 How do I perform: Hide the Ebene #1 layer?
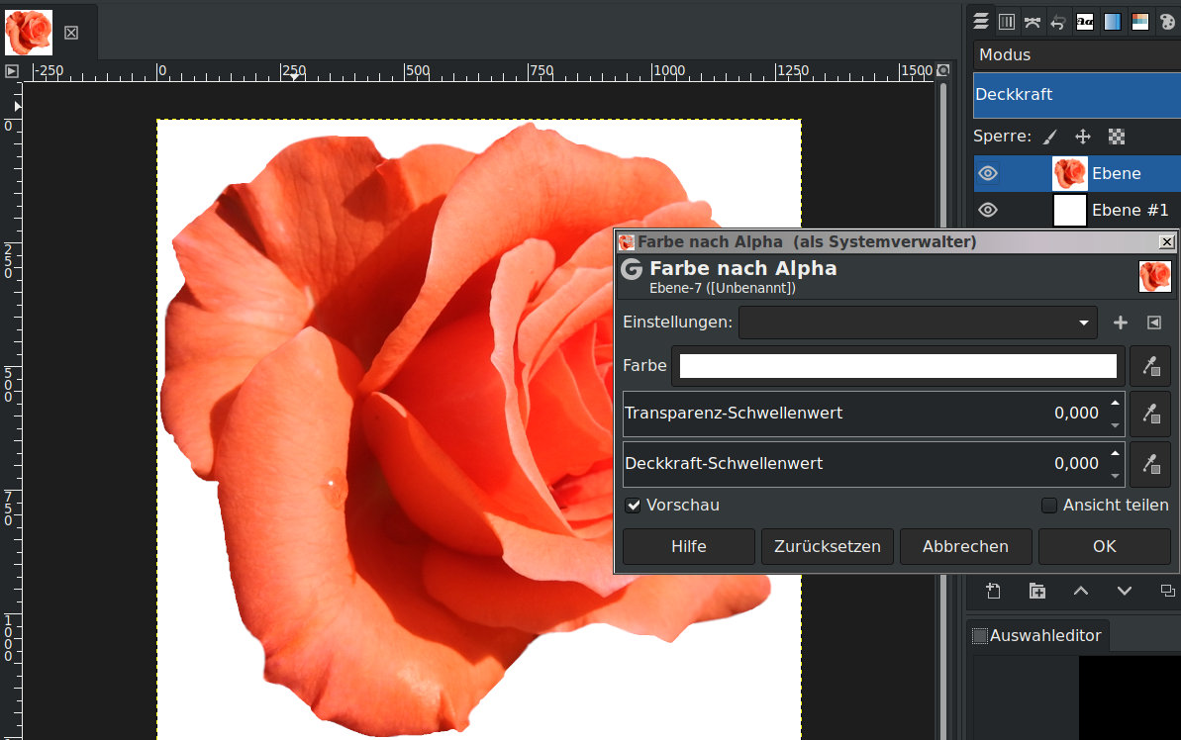pos(987,210)
